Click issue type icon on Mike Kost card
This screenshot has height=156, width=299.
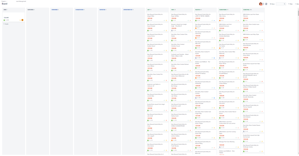coord(196,48)
